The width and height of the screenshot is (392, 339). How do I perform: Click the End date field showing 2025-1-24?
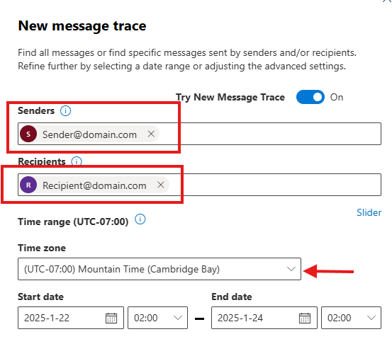(x=264, y=318)
